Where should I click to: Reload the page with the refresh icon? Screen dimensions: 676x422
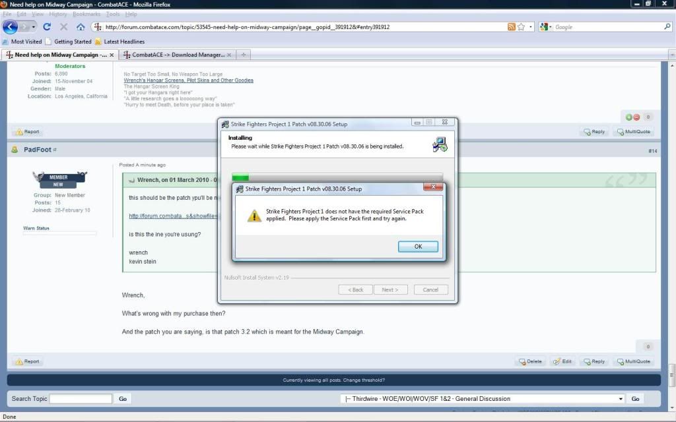pyautogui.click(x=47, y=26)
